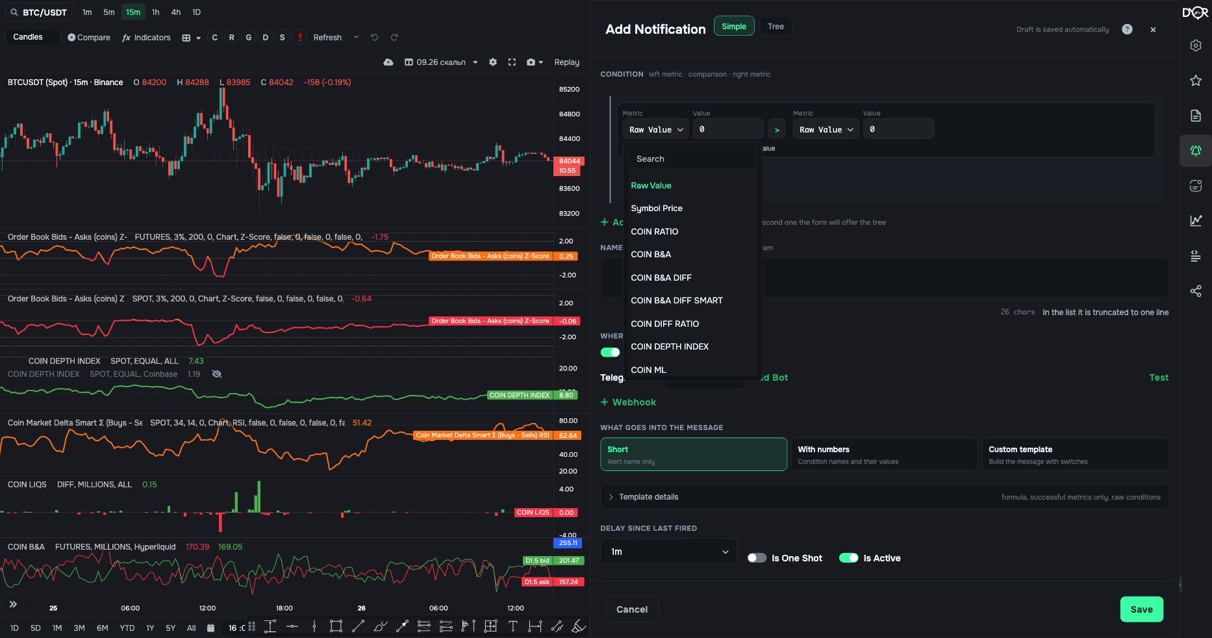Image resolution: width=1212 pixels, height=638 pixels.
Task: Choose the Custom template message option
Action: point(1075,454)
